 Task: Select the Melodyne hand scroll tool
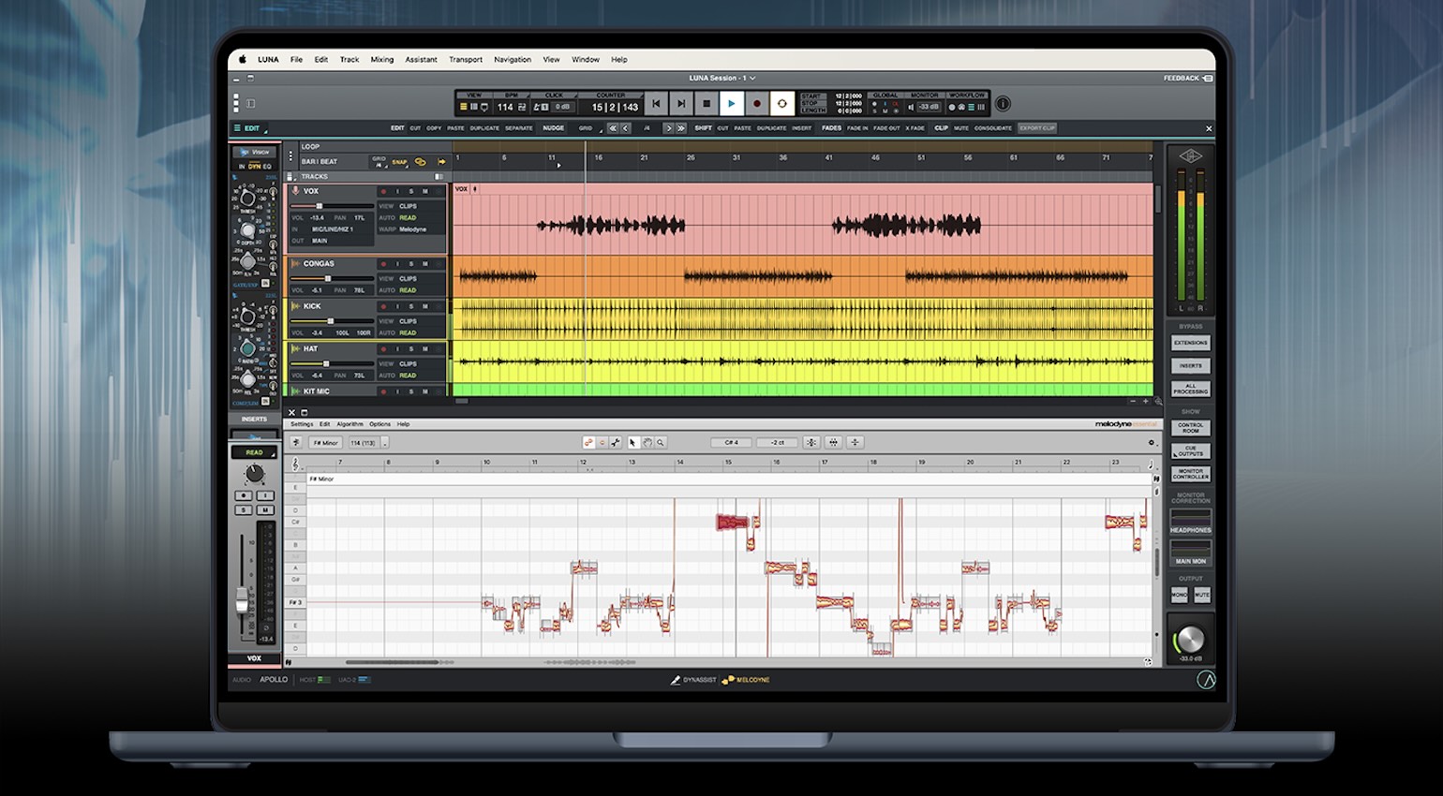coord(647,443)
